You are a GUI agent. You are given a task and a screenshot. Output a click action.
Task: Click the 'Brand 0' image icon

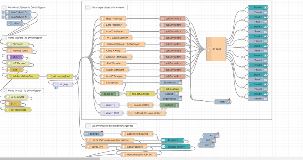click(x=265, y=8)
